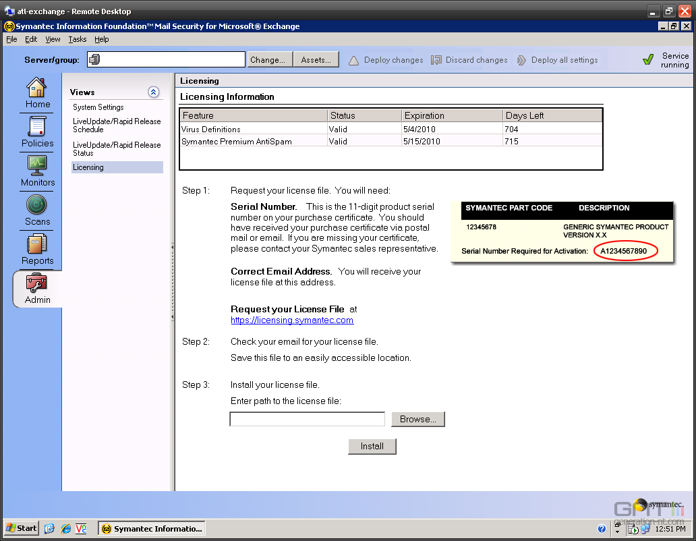Open the Tasks menu

pyautogui.click(x=78, y=39)
